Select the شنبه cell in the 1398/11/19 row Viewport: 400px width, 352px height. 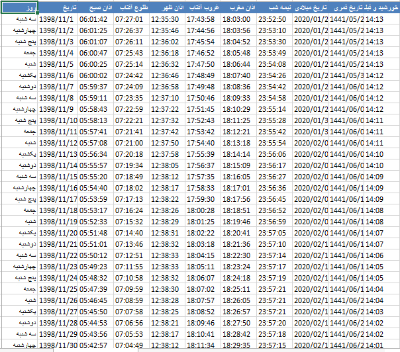[x=20, y=222]
